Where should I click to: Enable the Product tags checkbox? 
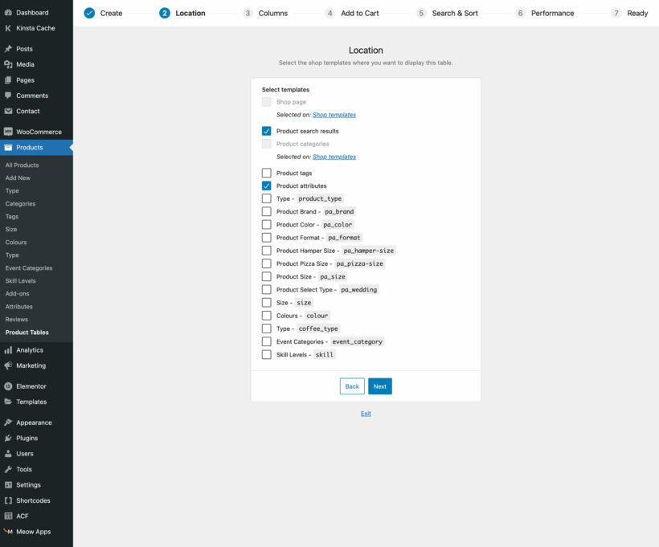coord(266,172)
